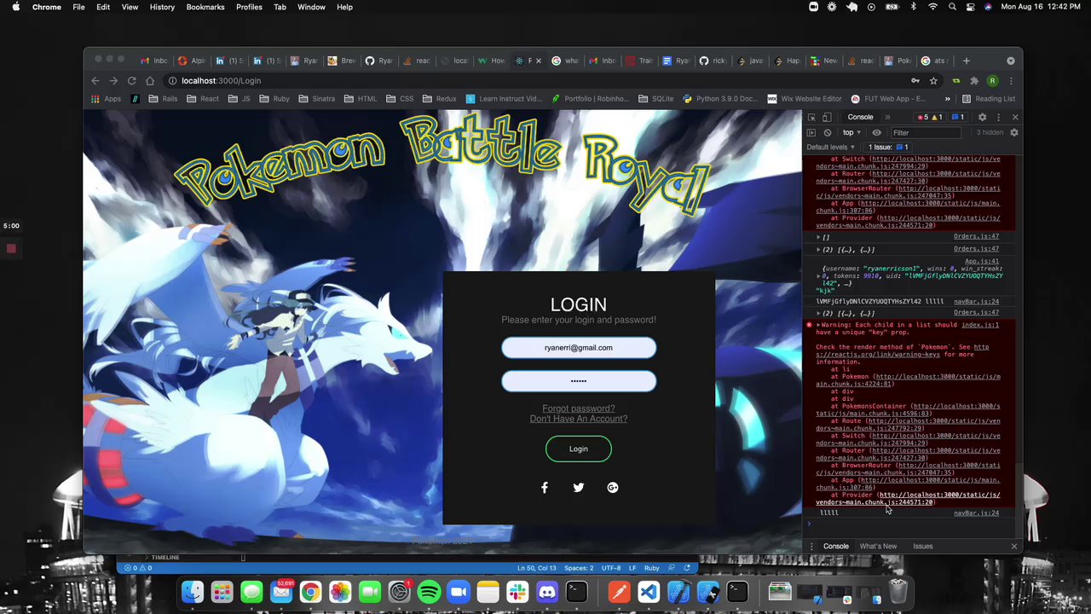Open the React bookmarks folder

coord(202,99)
